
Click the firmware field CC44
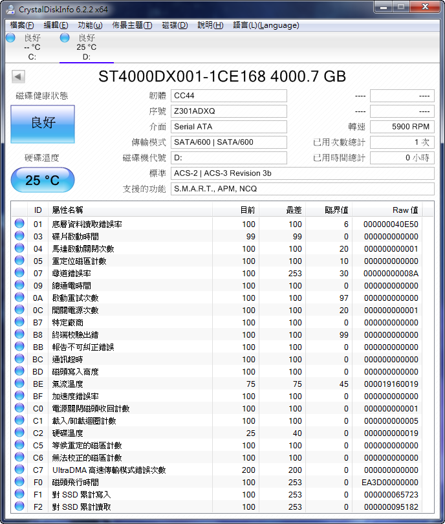coord(229,96)
